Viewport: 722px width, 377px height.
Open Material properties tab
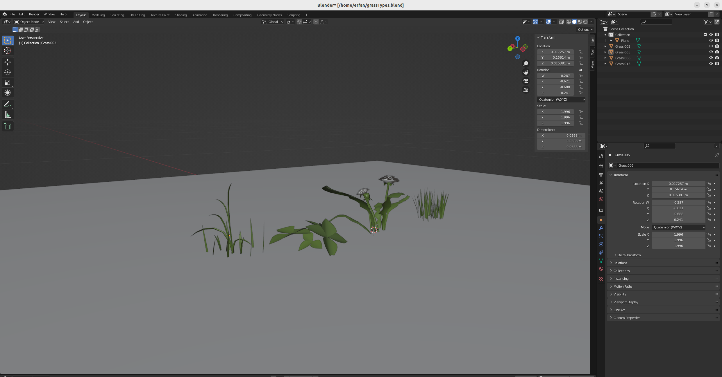601,269
